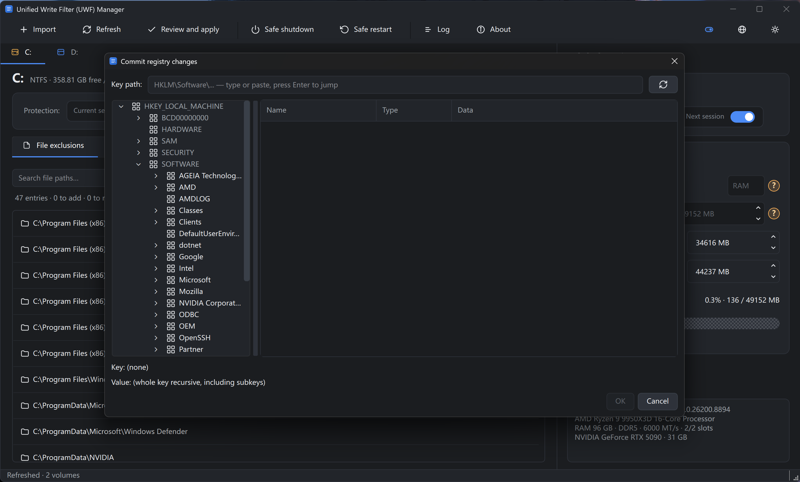Screen dimensions: 800x482
Task: Open the Log view
Action: pos(437,30)
